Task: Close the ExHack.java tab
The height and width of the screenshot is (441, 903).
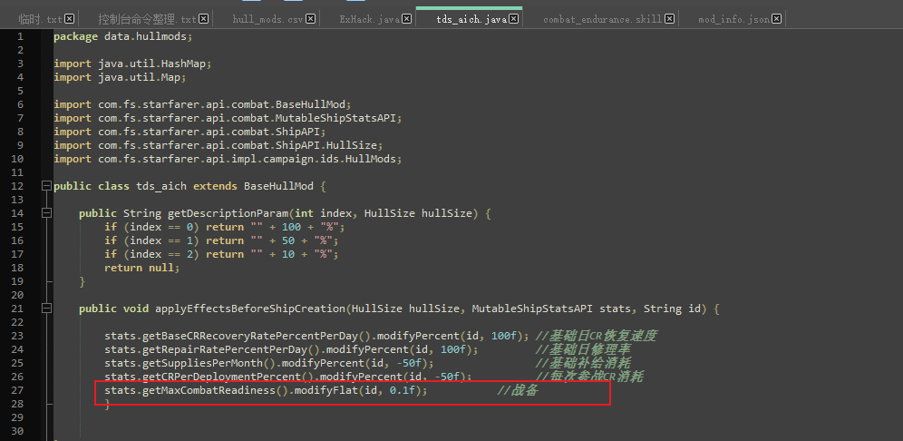Action: click(406, 19)
